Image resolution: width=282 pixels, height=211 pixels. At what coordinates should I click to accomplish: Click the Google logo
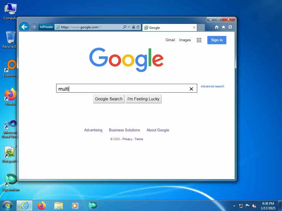tap(126, 60)
